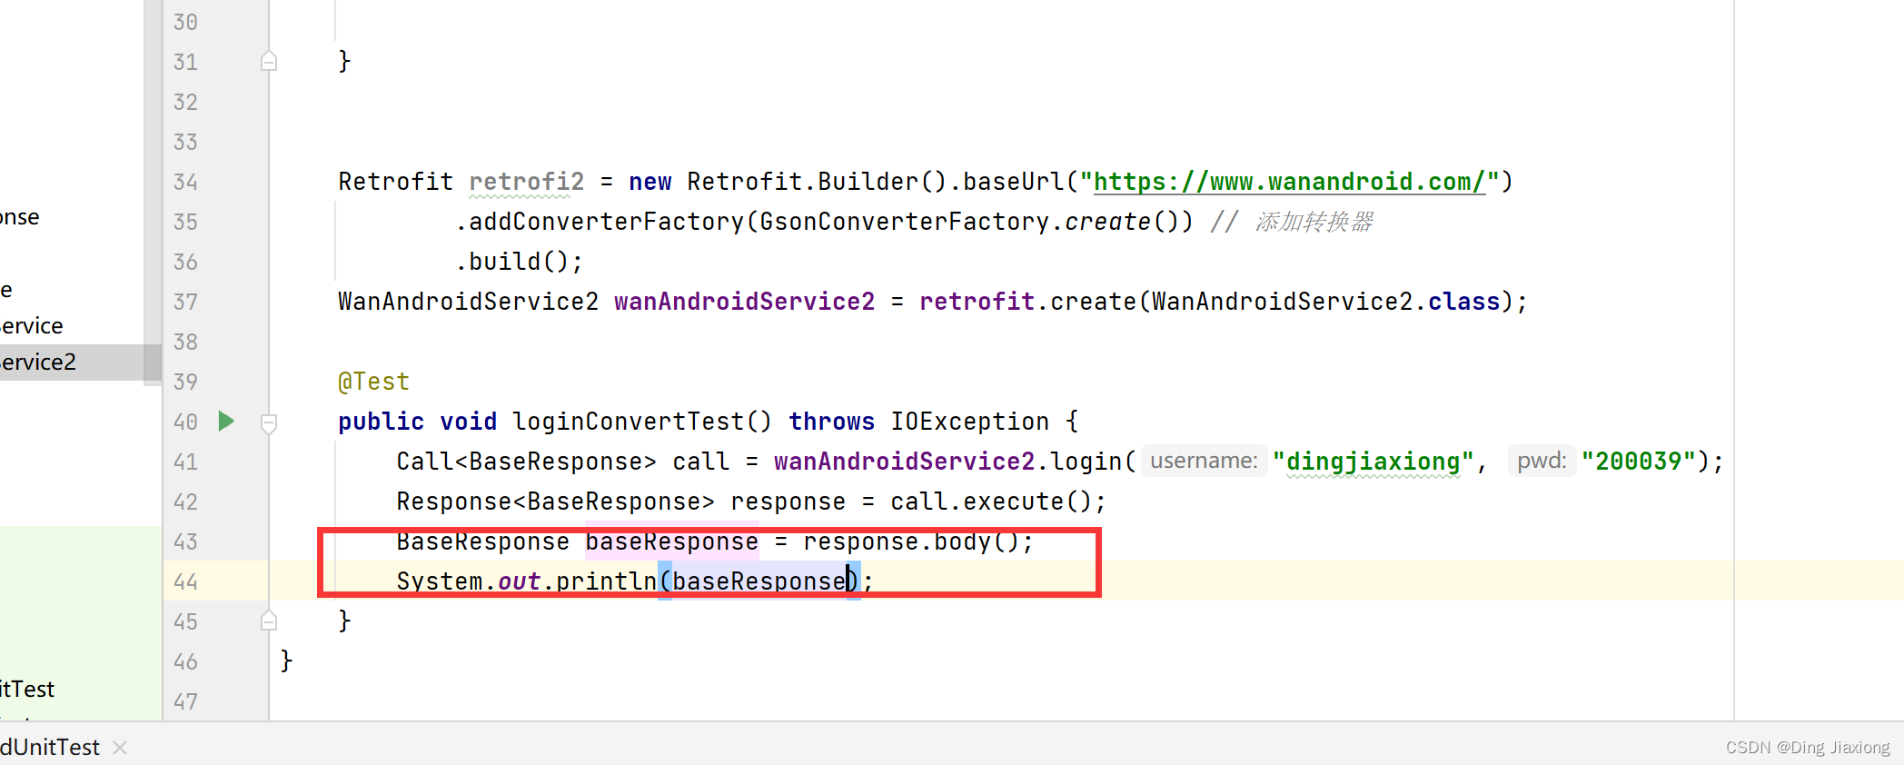Click GsonConverterFactory on line 35
1904x765 pixels.
pyautogui.click(x=904, y=222)
